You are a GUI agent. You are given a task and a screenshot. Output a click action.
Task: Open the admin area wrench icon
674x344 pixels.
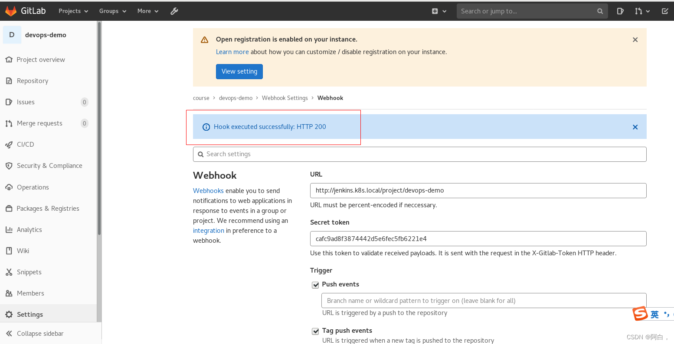pos(174,11)
